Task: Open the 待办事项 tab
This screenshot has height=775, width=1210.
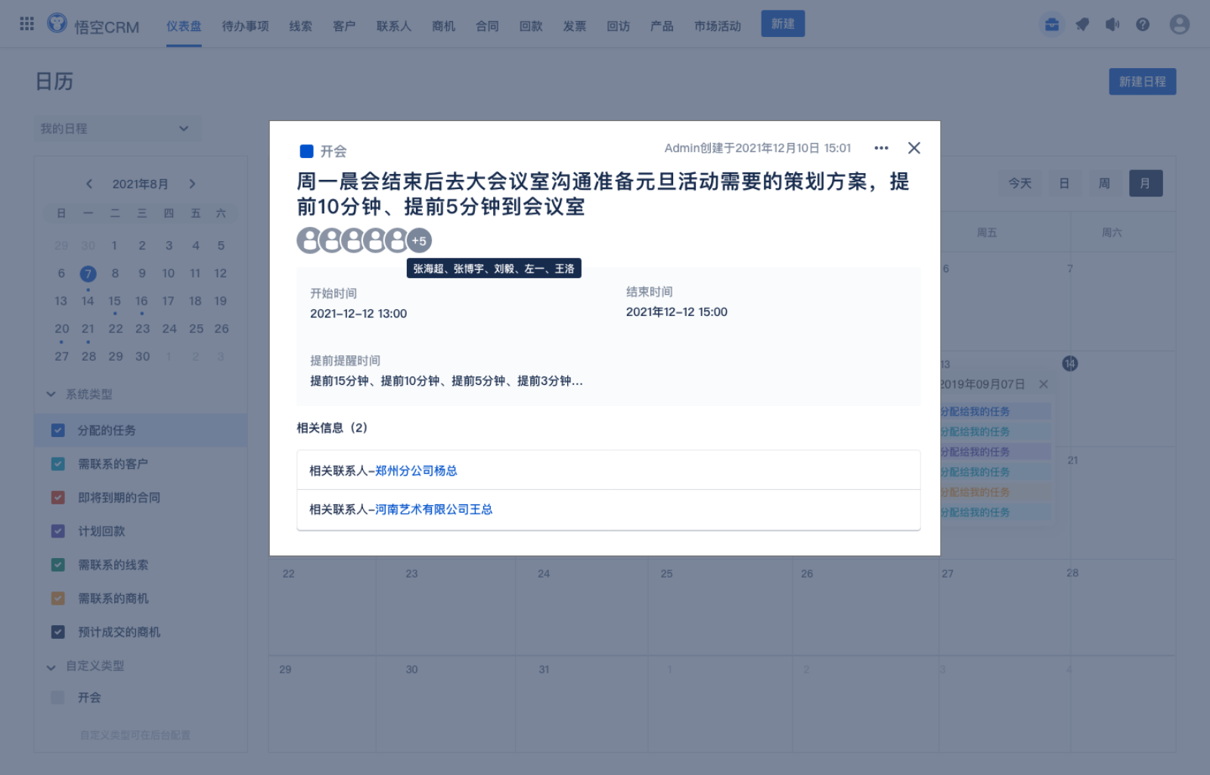Action: coord(245,26)
